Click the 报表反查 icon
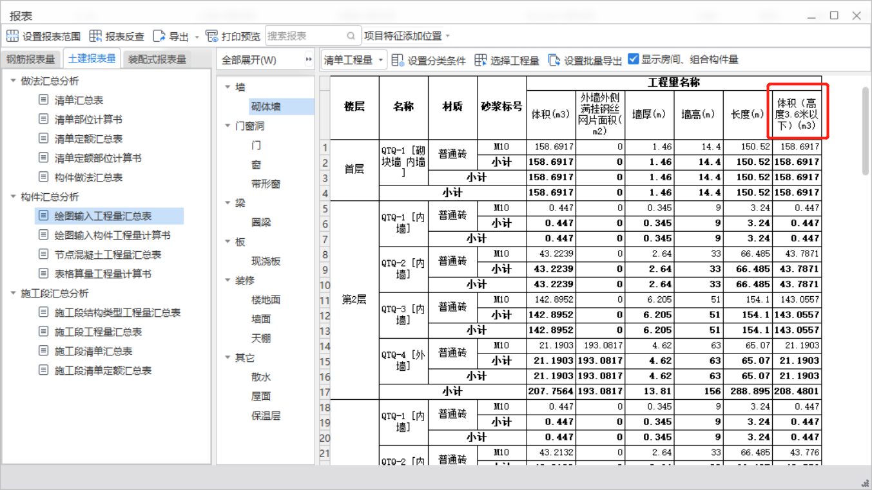Image resolution: width=872 pixels, height=490 pixels. click(x=95, y=36)
